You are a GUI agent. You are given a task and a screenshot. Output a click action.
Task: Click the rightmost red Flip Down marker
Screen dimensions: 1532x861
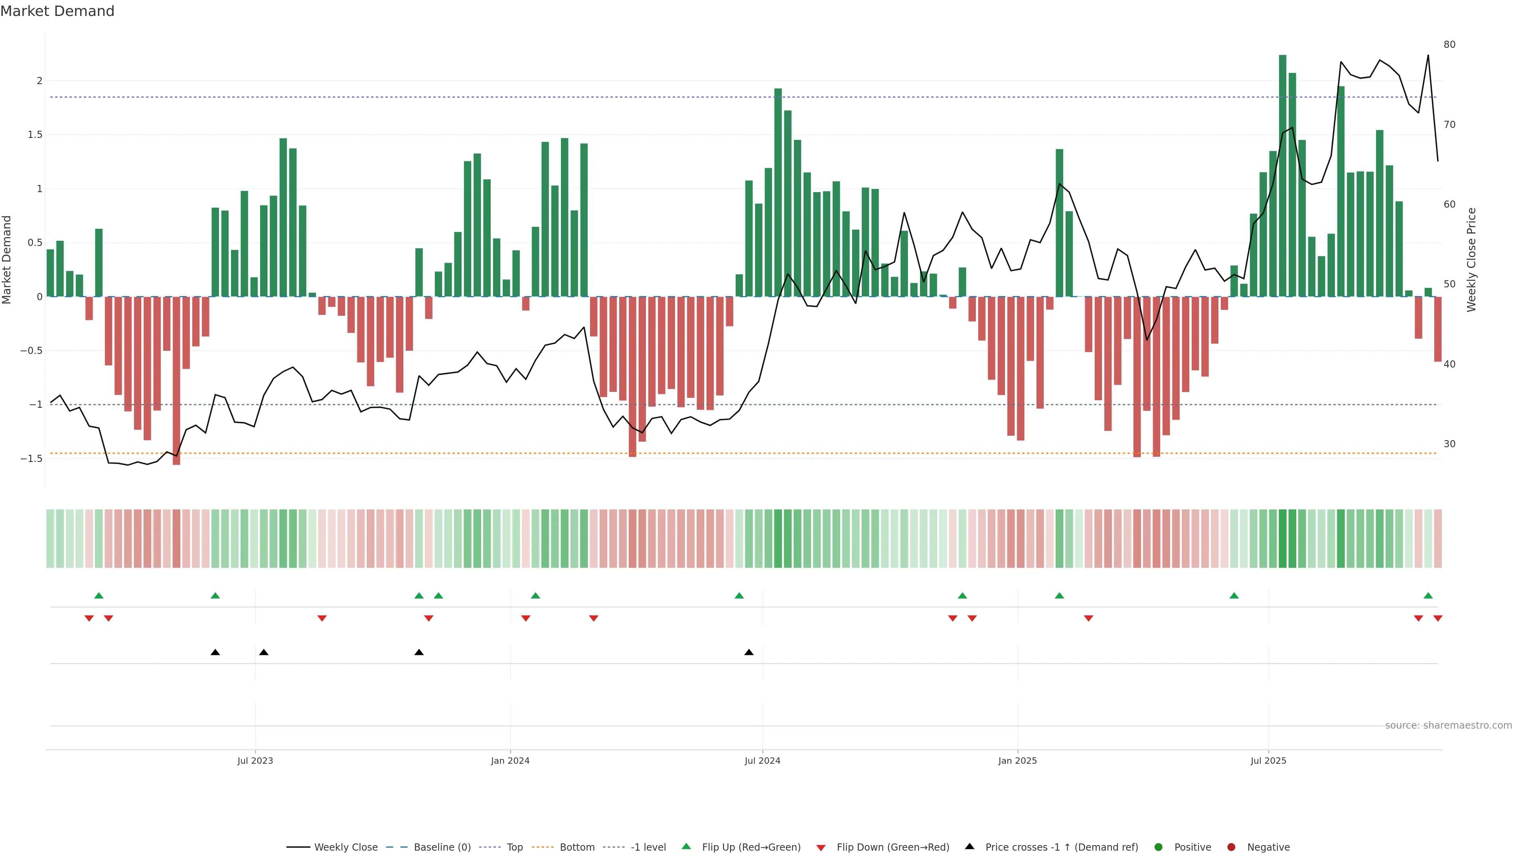point(1437,619)
